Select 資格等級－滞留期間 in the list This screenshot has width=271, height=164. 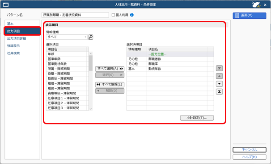coord(68,94)
